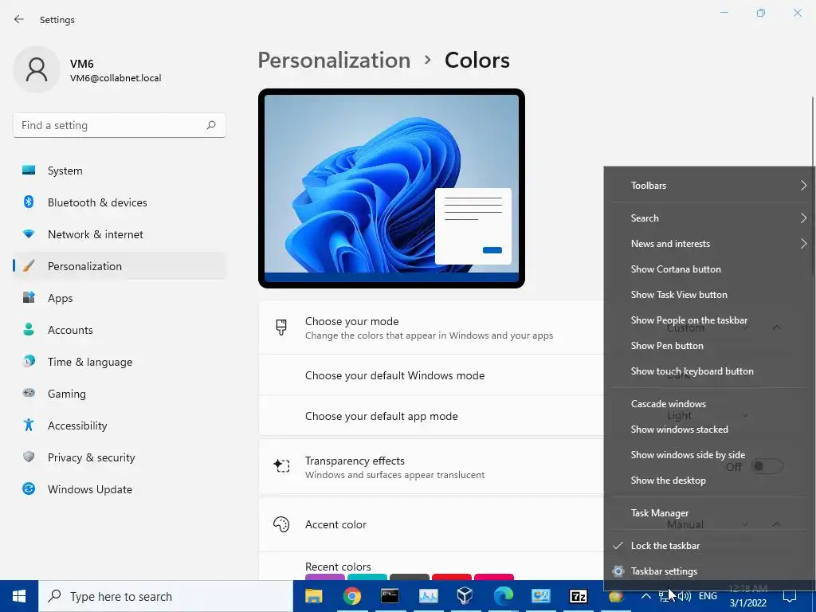Image resolution: width=816 pixels, height=612 pixels.
Task: Open the Apps category icon
Action: [x=29, y=298]
